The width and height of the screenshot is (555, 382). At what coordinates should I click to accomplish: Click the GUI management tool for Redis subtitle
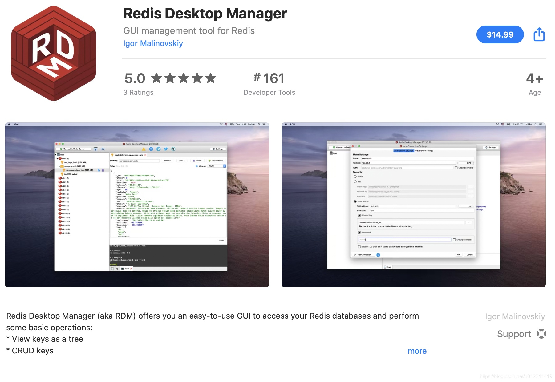pyautogui.click(x=189, y=31)
